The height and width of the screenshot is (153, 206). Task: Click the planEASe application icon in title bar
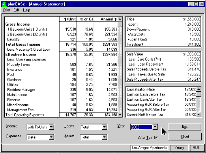pyautogui.click(x=4, y=4)
